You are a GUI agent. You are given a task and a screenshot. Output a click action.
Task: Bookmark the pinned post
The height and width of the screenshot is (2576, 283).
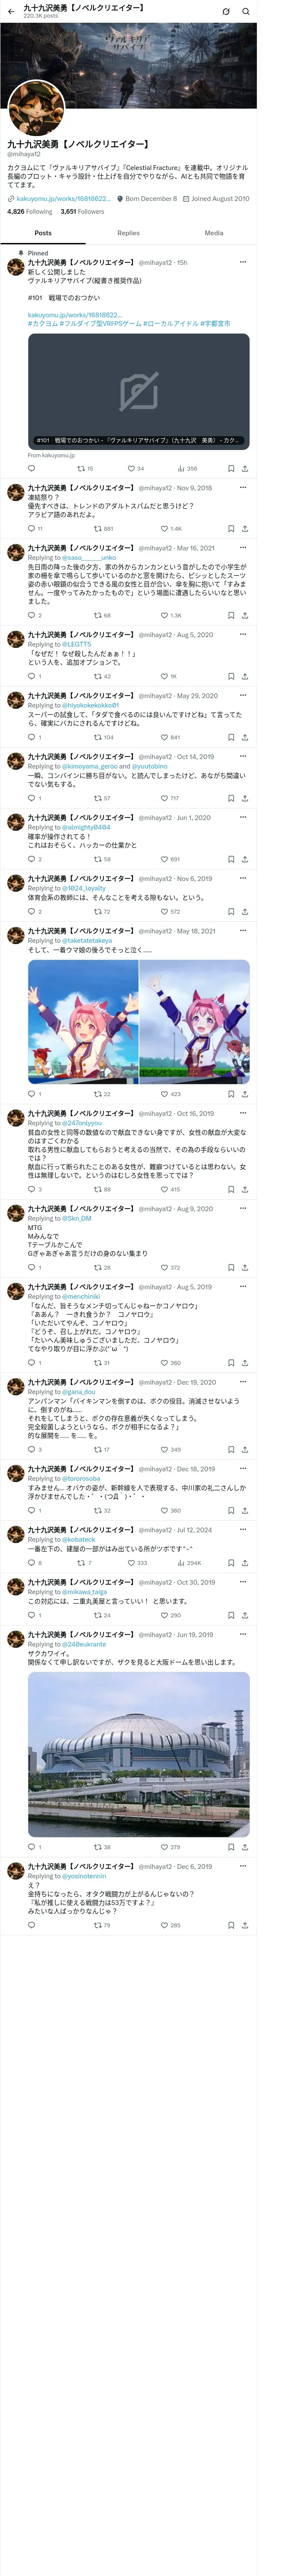[231, 468]
